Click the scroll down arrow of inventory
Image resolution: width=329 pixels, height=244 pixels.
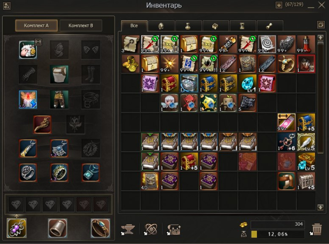320,207
